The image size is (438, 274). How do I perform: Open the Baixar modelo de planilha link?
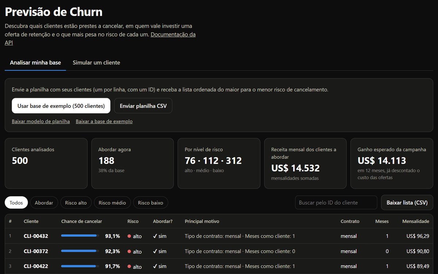(x=41, y=121)
